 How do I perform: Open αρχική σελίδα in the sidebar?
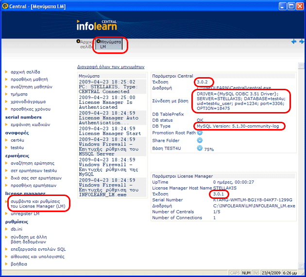click(25, 72)
